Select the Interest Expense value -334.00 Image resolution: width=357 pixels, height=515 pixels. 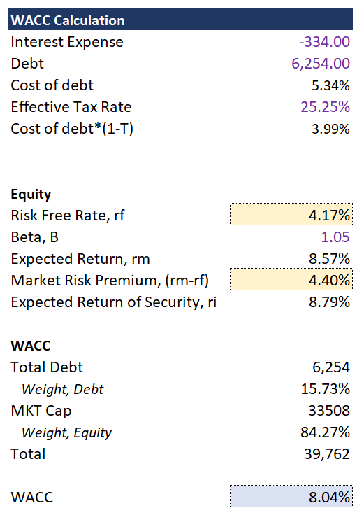324,42
